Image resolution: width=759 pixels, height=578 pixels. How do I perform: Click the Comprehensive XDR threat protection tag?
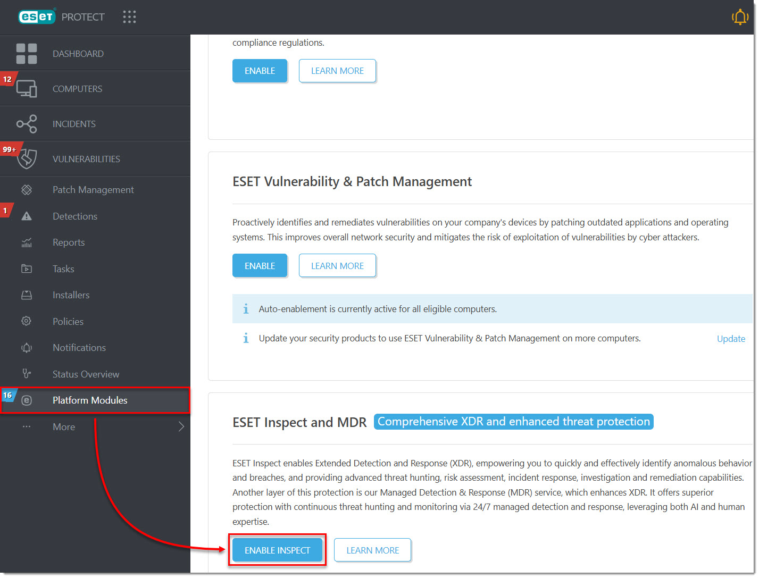[x=514, y=422]
